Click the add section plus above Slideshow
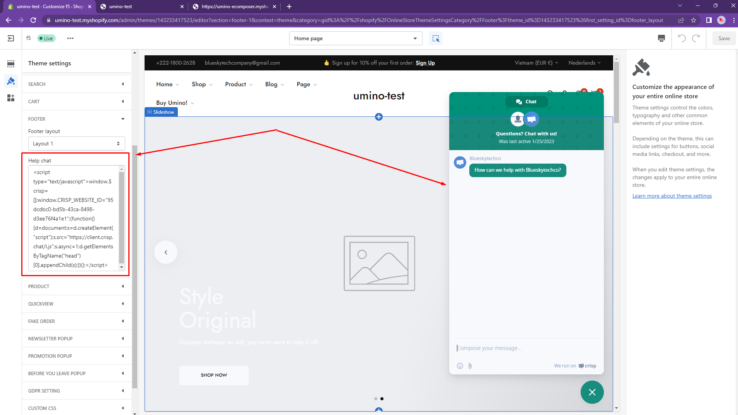Screen dimensions: 738x415 (x=379, y=117)
